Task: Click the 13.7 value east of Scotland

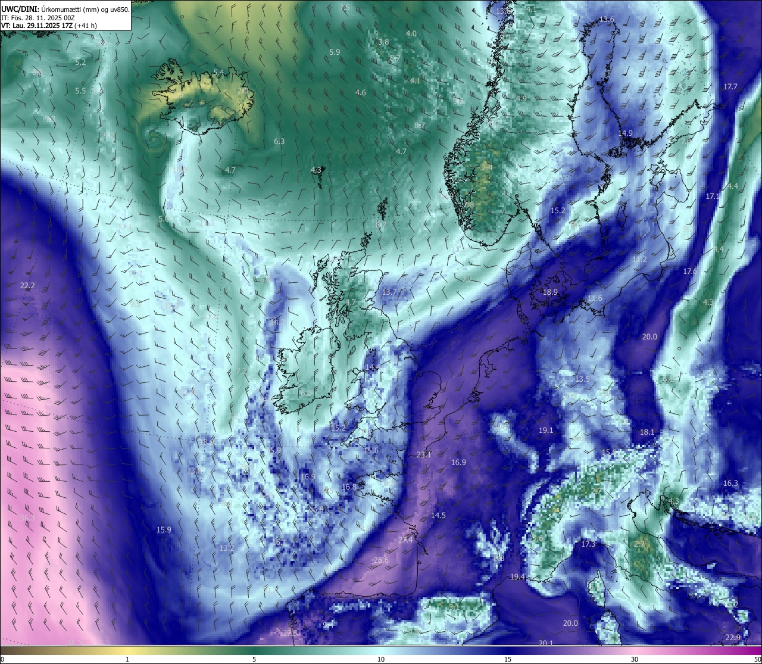Action: (389, 292)
